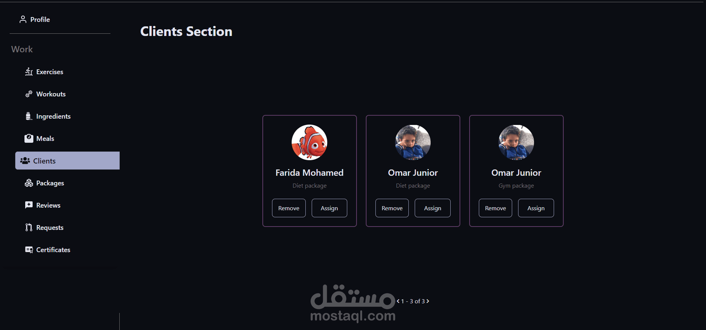This screenshot has height=330, width=706.
Task: Click the Requests pull-request icon
Action: tap(29, 227)
